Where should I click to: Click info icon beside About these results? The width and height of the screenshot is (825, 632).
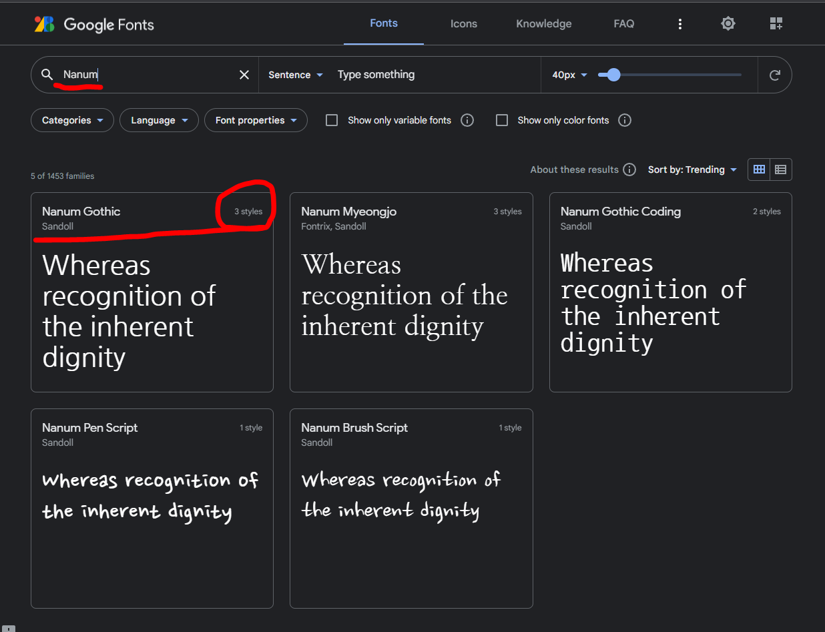click(629, 170)
